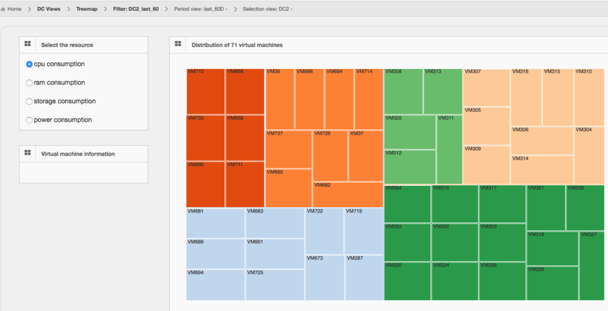
Task: Open the Home breadcrumb link
Action: tap(14, 9)
